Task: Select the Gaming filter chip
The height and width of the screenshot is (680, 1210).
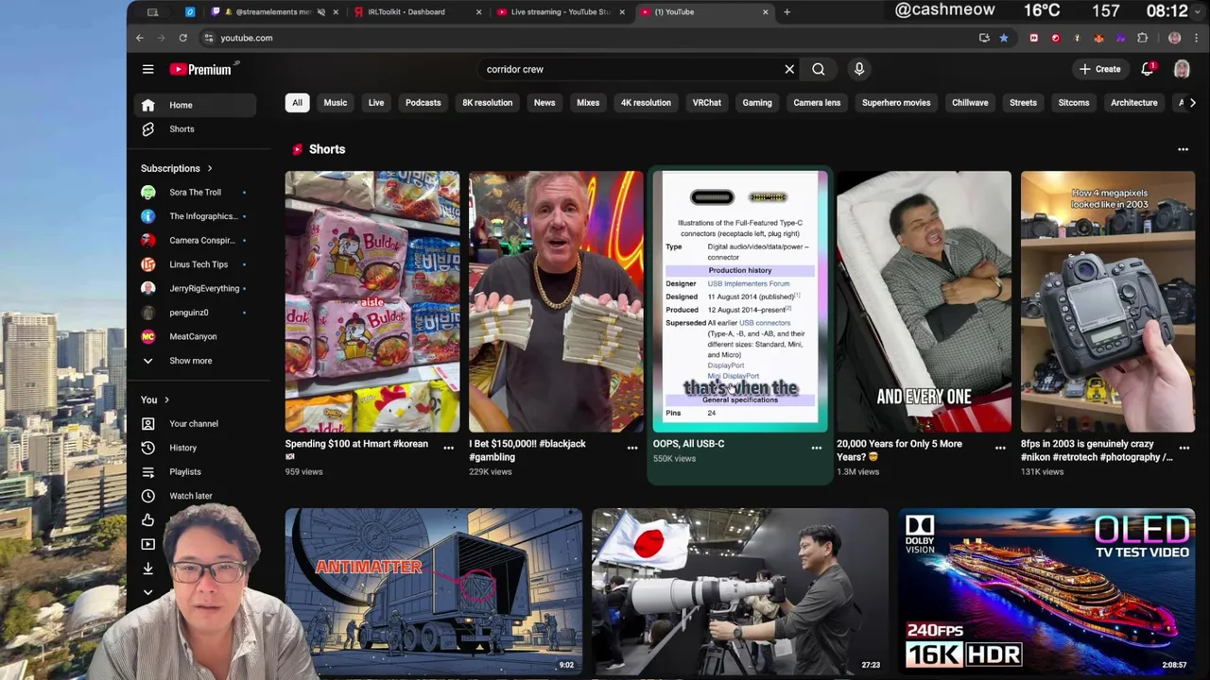Action: click(x=757, y=103)
